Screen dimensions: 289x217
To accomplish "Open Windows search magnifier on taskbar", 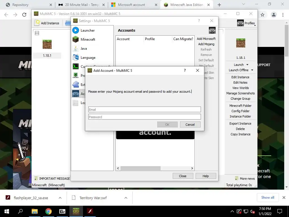I will click(20, 211).
